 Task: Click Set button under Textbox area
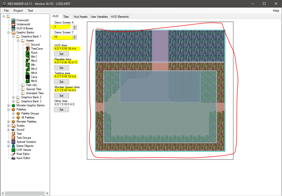point(61,82)
